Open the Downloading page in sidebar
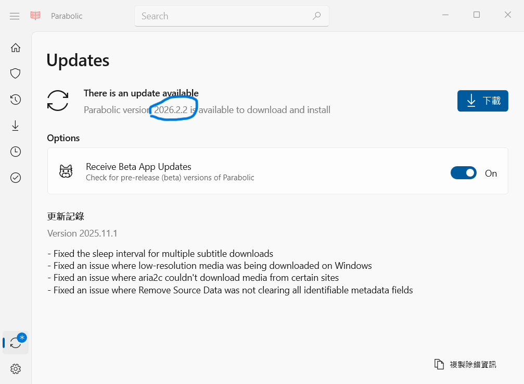Screen dimensions: 524x384 coord(16,126)
